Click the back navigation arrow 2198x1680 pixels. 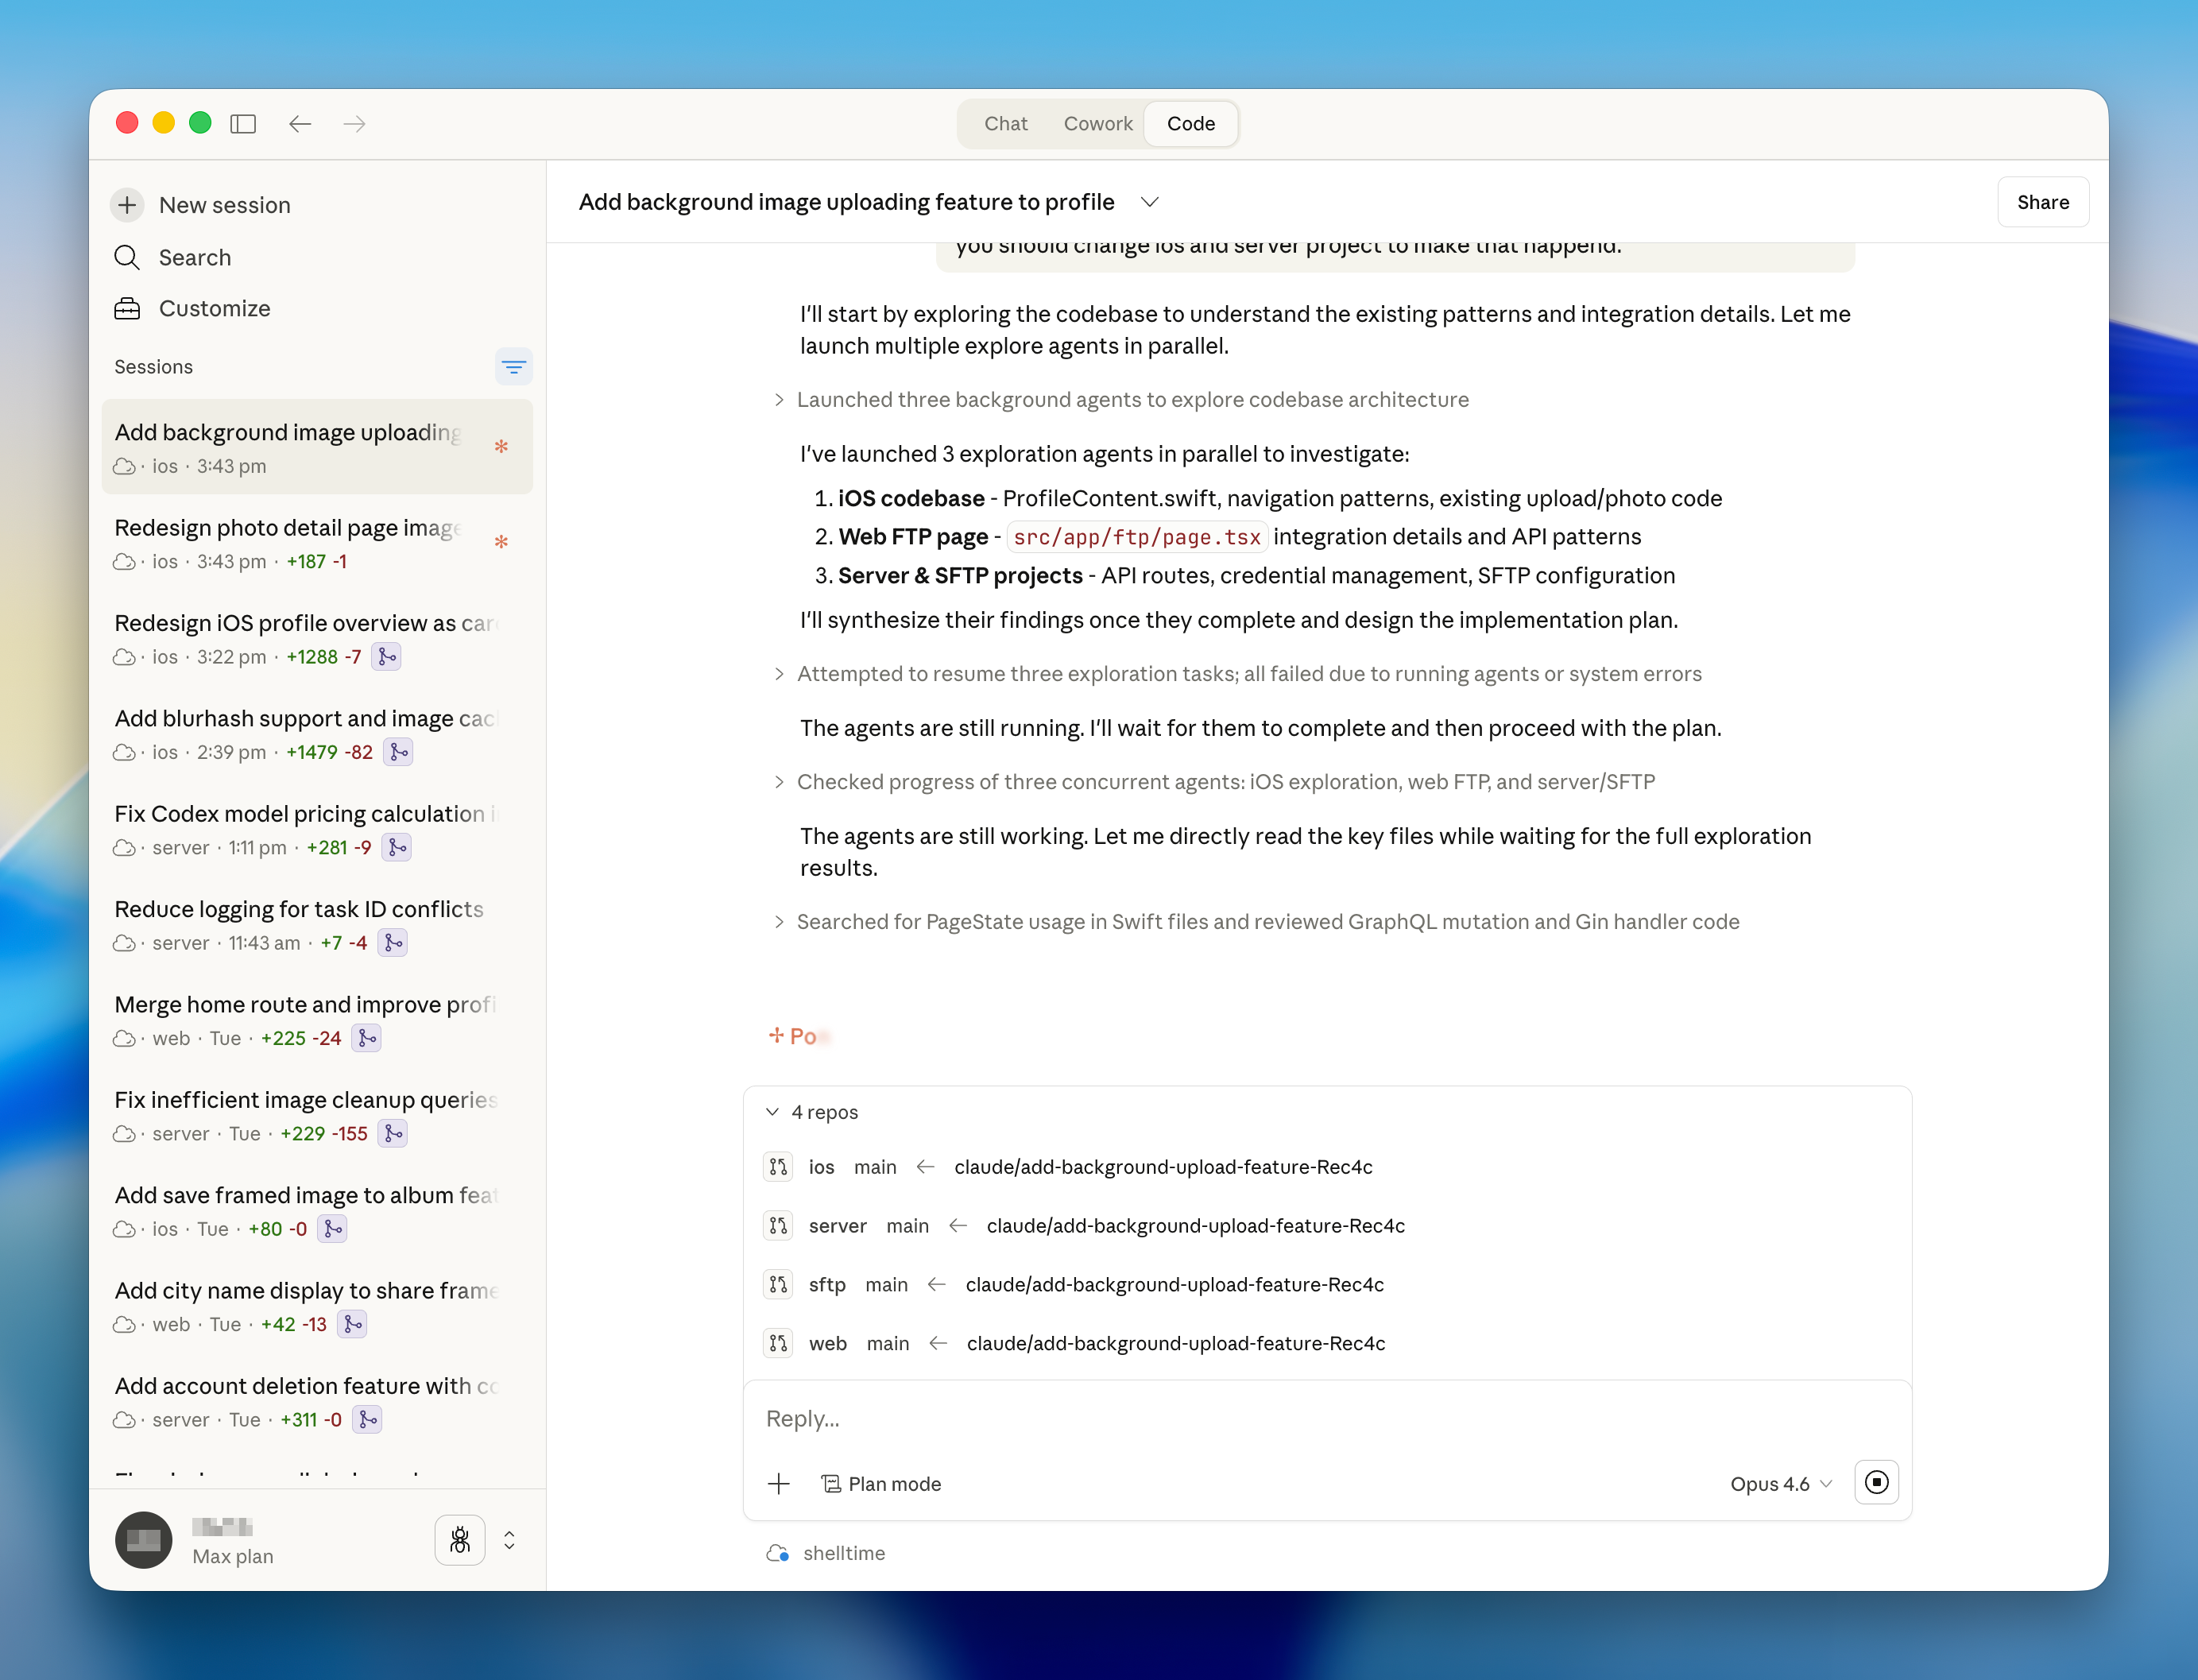pyautogui.click(x=300, y=124)
